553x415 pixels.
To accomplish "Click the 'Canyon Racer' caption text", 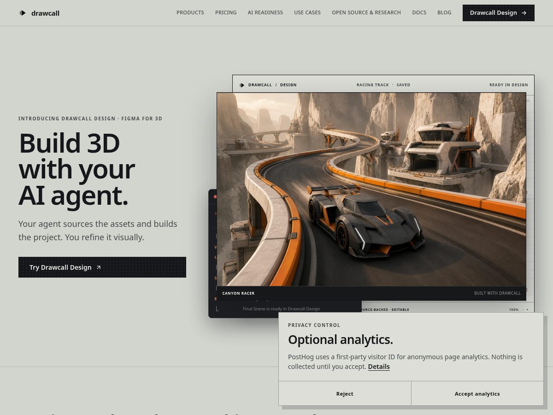I will (238, 293).
